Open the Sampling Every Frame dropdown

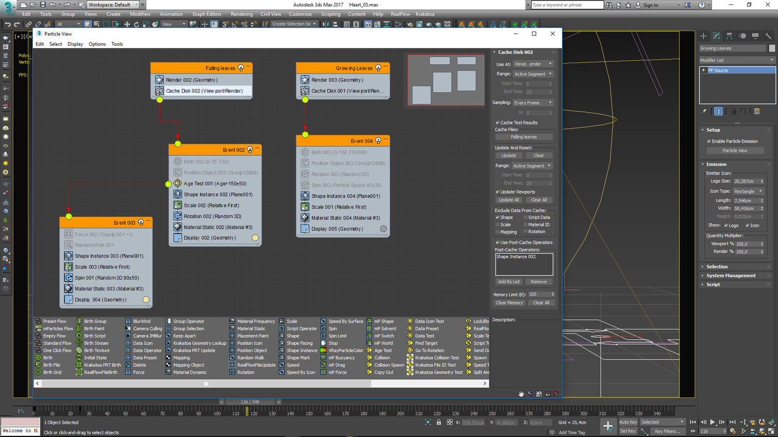pos(533,103)
